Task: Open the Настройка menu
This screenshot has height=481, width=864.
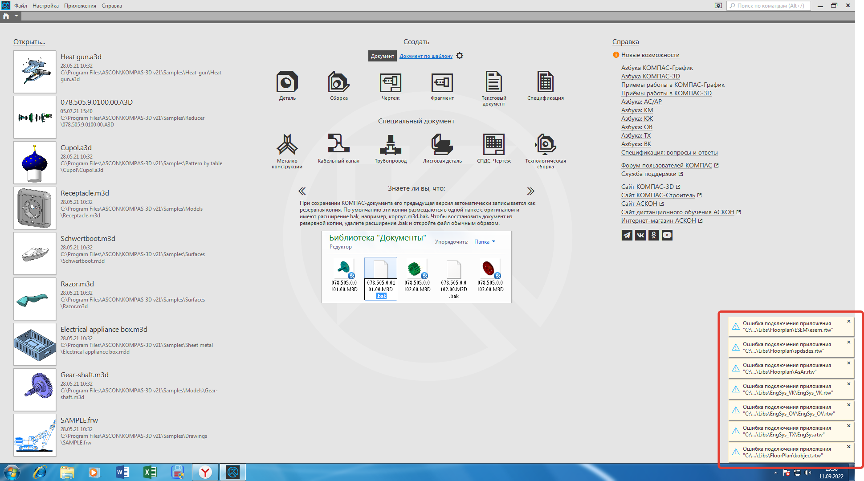Action: point(45,6)
